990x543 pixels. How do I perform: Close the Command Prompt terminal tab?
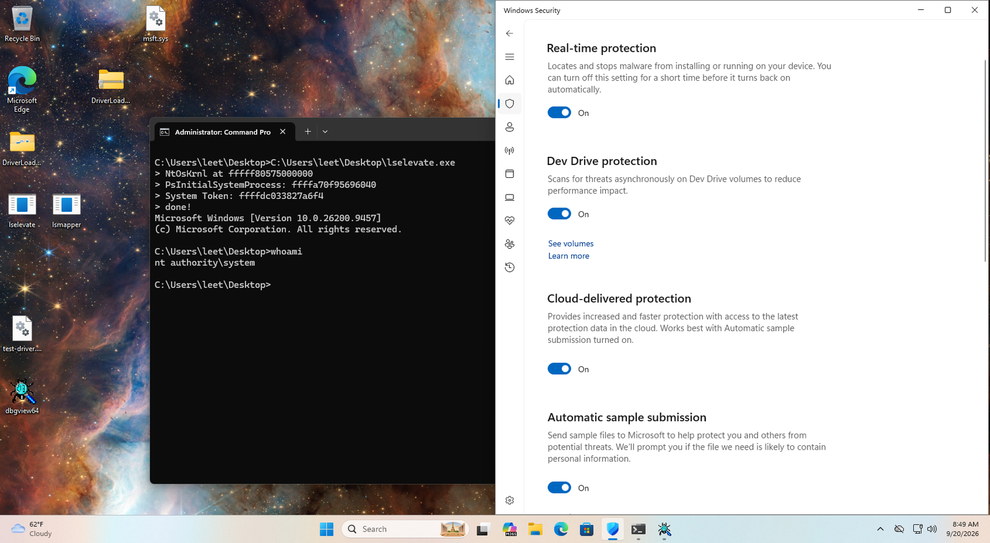[x=283, y=132]
